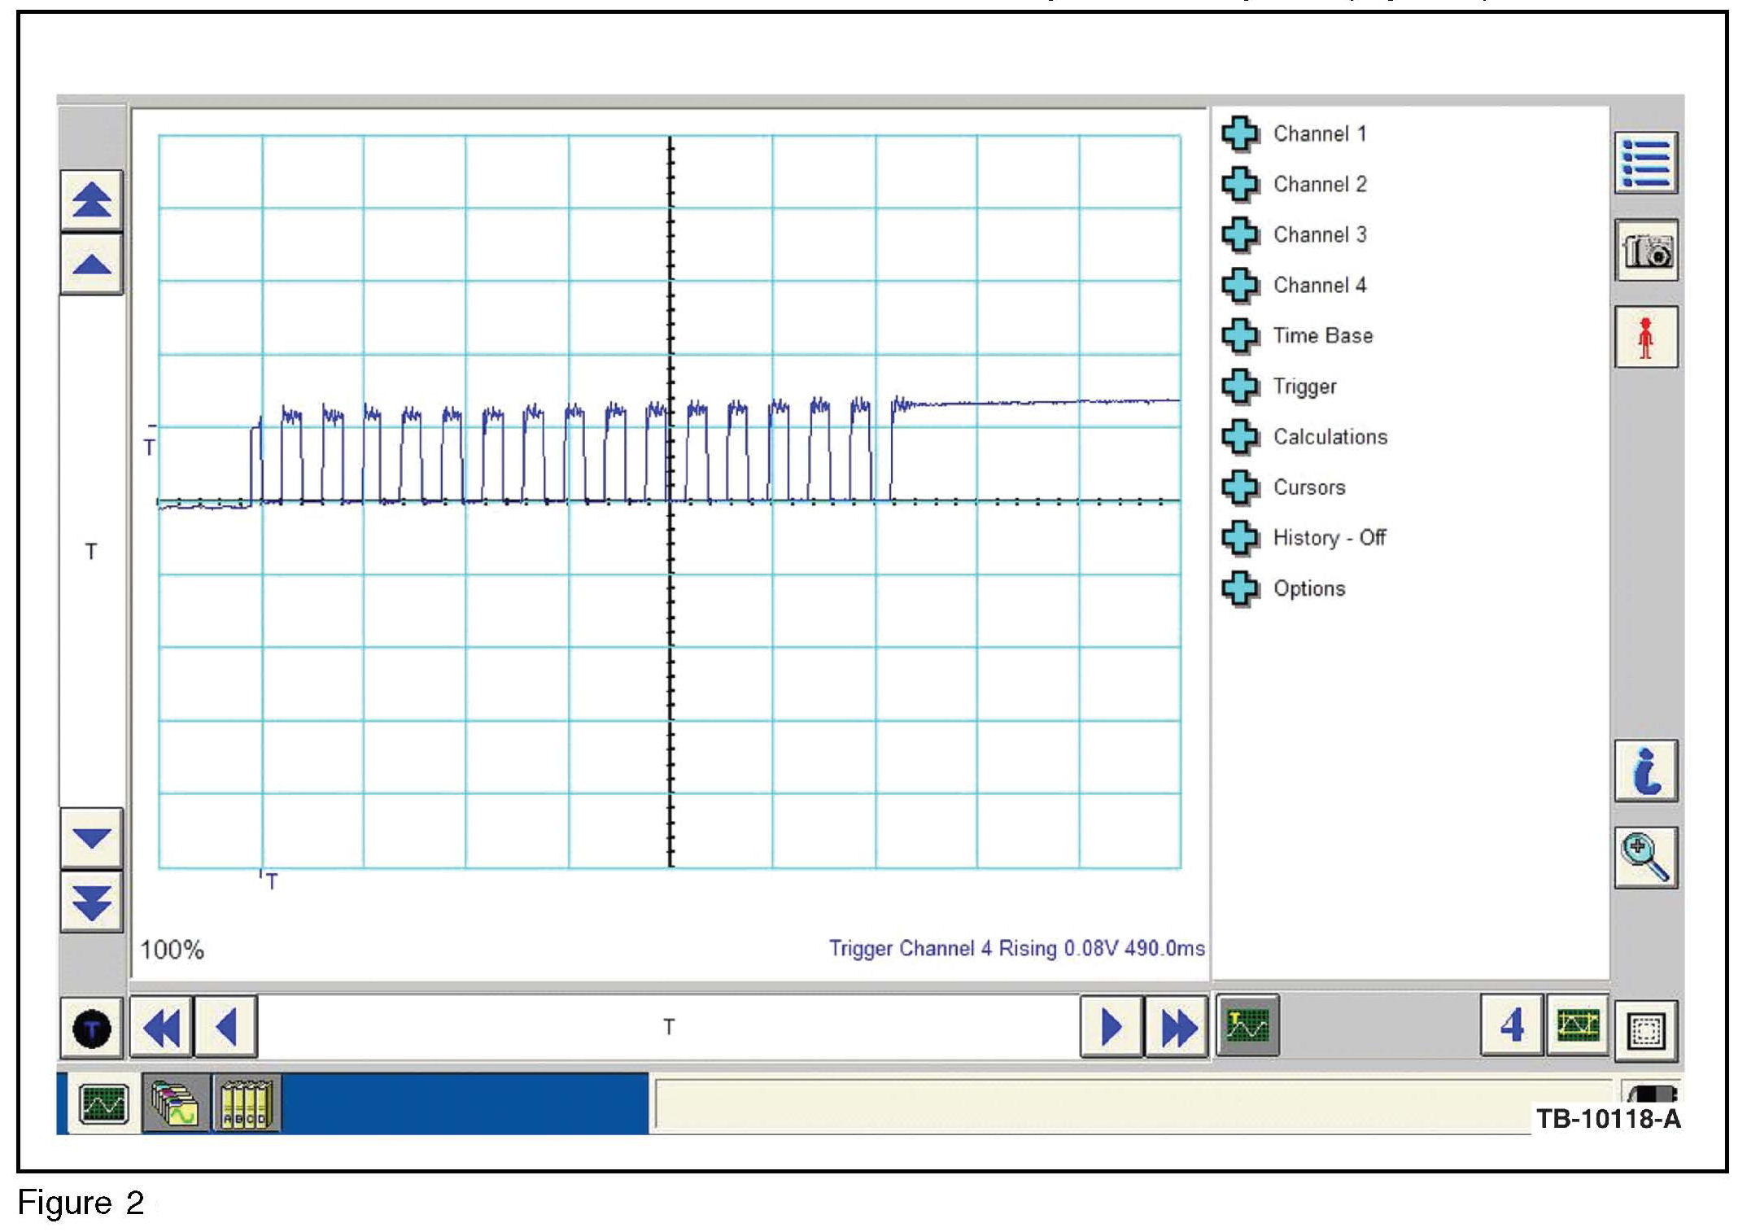1747x1232 pixels.
Task: Toggle the green waveform display button
Action: (1247, 1025)
